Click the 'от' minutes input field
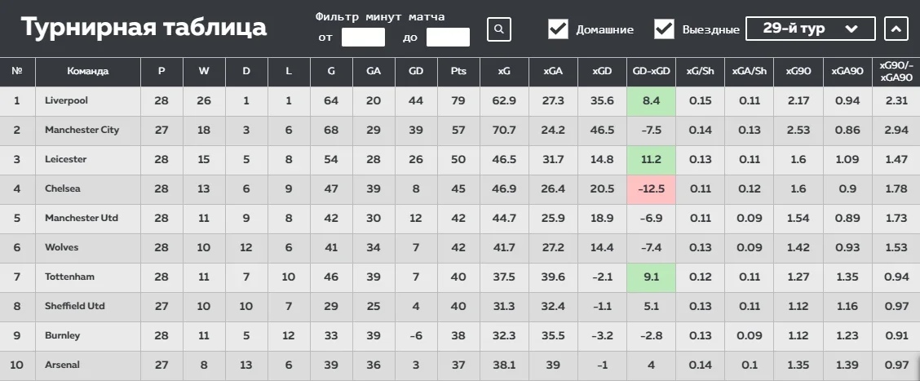920x381 pixels. pyautogui.click(x=363, y=38)
